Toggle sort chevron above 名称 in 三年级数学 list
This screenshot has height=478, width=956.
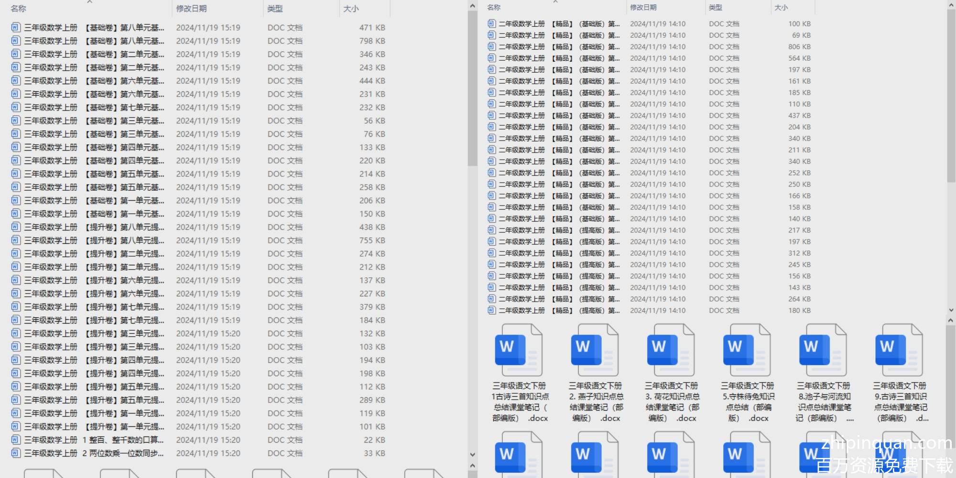coord(89,2)
